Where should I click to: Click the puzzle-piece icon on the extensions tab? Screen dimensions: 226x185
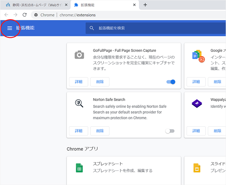[76, 5]
